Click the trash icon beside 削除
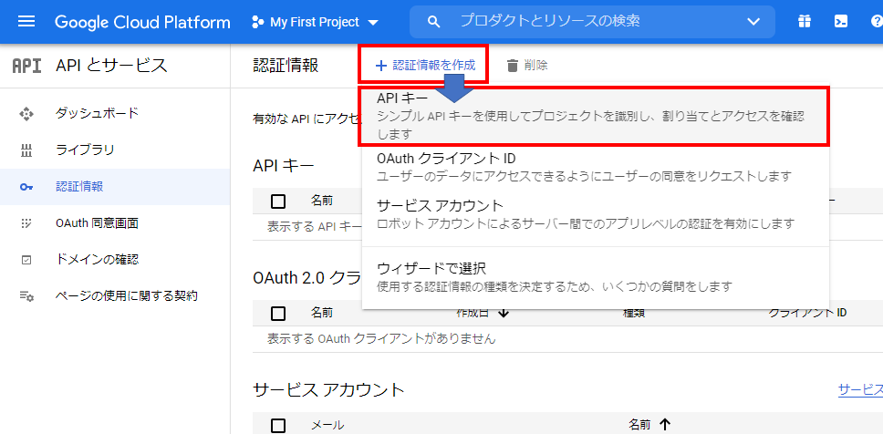 pyautogui.click(x=512, y=66)
